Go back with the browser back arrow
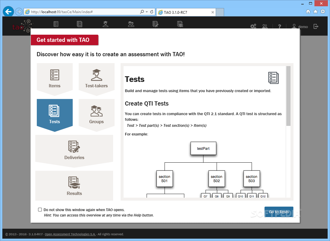330x241 pixels. coord(8,12)
